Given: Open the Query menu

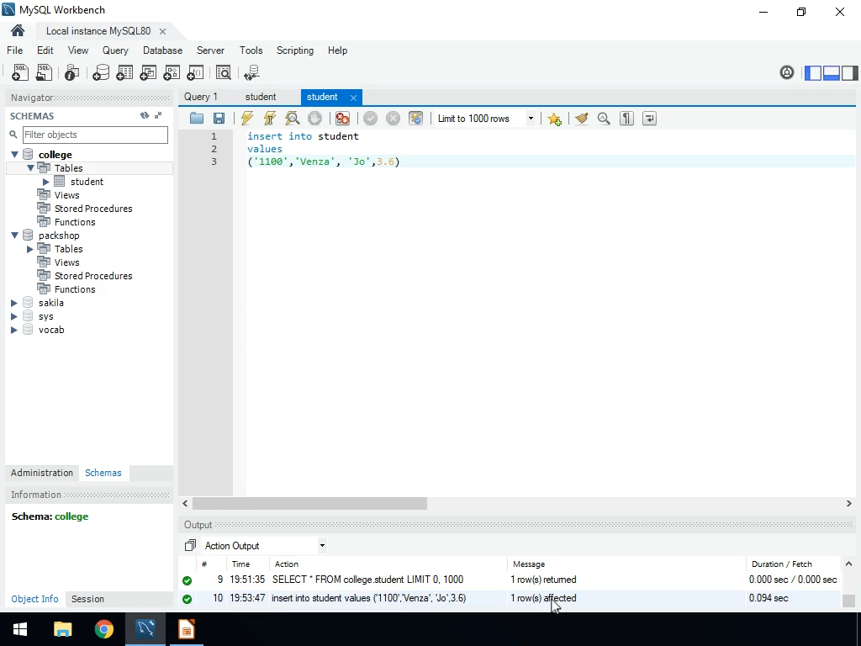Looking at the screenshot, I should tap(115, 50).
